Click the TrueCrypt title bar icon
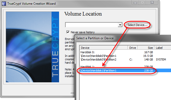The image size is (171, 100). (4, 4)
